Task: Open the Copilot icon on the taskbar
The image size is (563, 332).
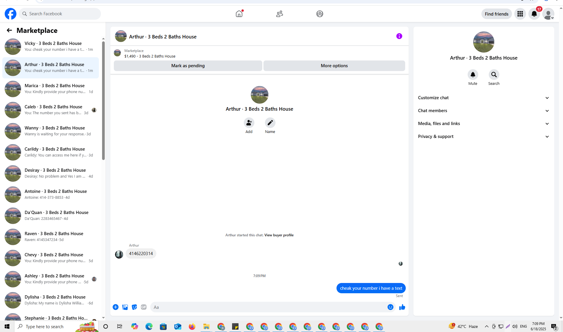Action: pos(135,326)
